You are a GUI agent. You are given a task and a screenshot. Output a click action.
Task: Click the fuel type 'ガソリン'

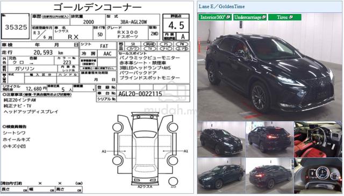point(25,69)
